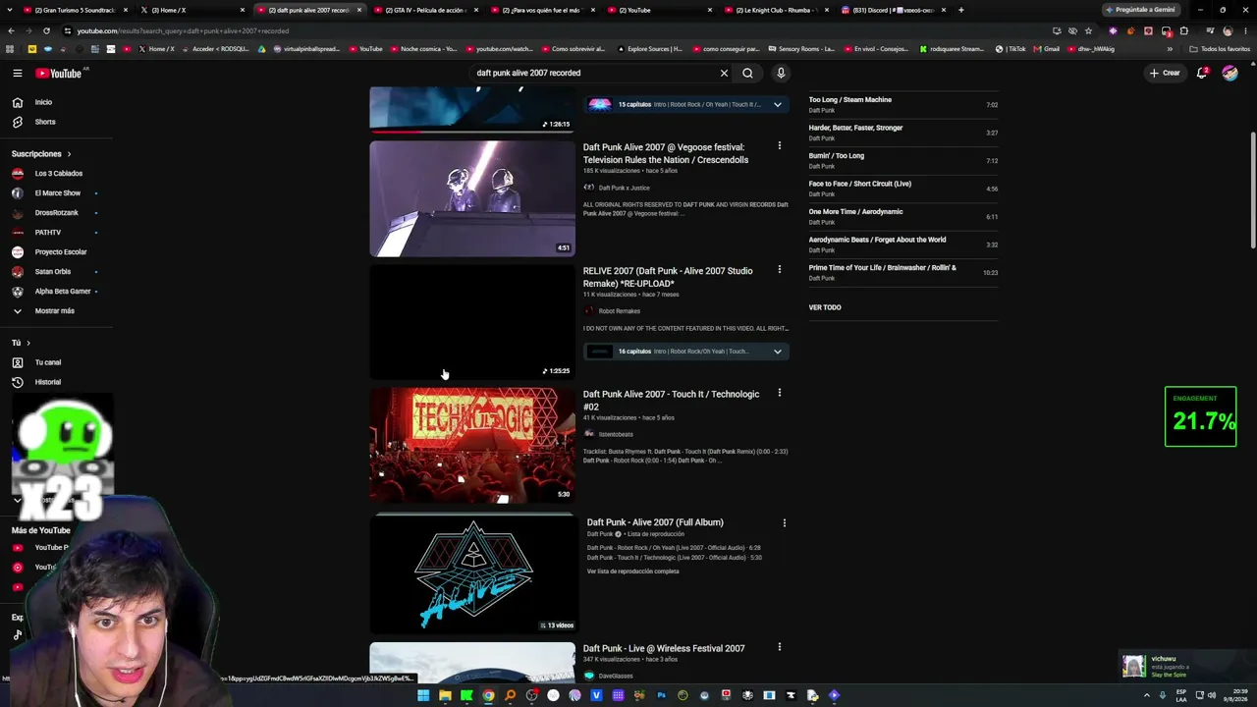
Task: Switch to Chrome in the taskbar
Action: 488,695
